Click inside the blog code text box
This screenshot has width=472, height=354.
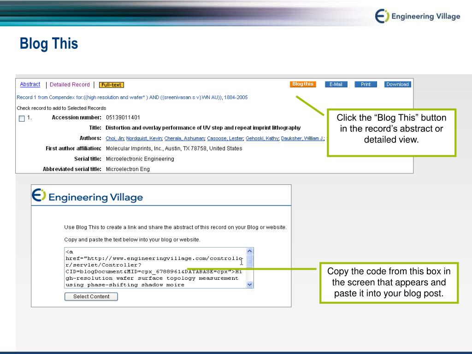pyautogui.click(x=155, y=268)
